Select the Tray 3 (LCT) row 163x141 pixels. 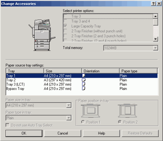point(82,84)
